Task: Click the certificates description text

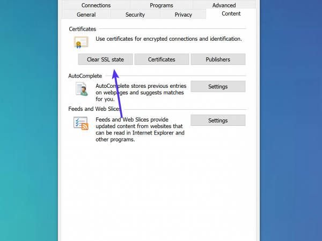Action: coord(169,39)
